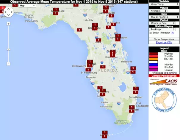Screen dimensions: 180x140
Task: Pan the map down using arrow control
Action: (8, 15)
